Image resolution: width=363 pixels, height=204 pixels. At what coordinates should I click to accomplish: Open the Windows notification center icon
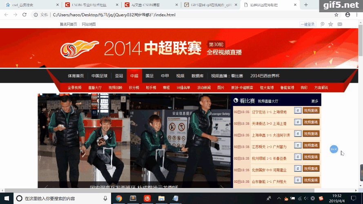tap(353, 198)
